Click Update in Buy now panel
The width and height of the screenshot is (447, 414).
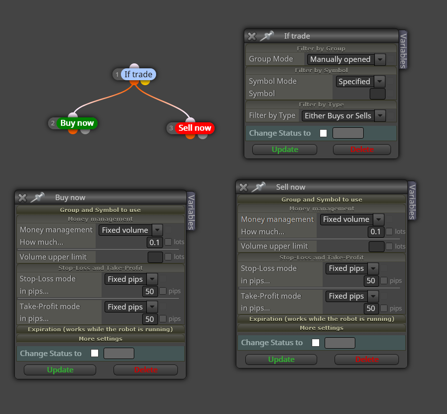tap(60, 370)
